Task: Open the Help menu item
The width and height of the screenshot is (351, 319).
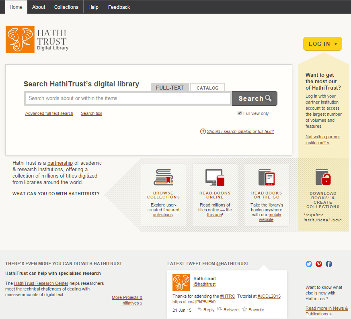Action: [93, 7]
